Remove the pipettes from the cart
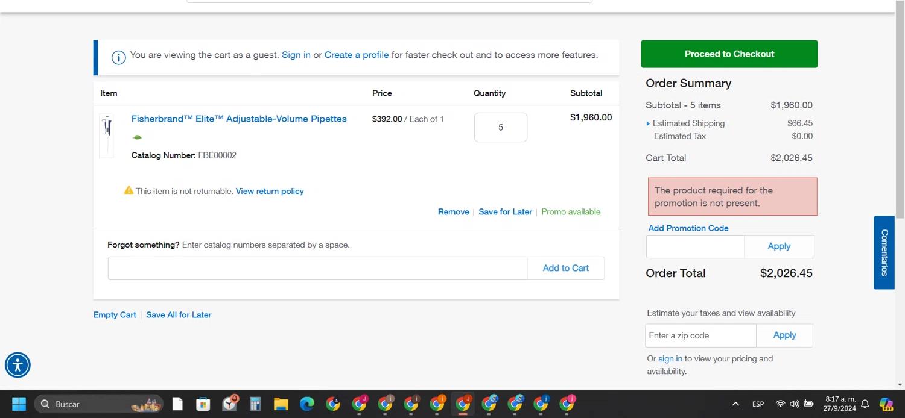The image size is (905, 418). tap(454, 212)
